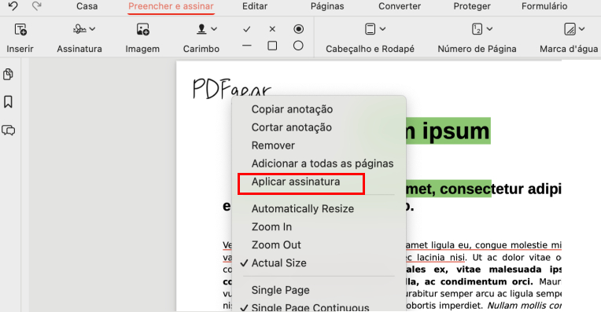601x312 pixels.
Task: Click the Imagem insert picture icon
Action: point(142,30)
